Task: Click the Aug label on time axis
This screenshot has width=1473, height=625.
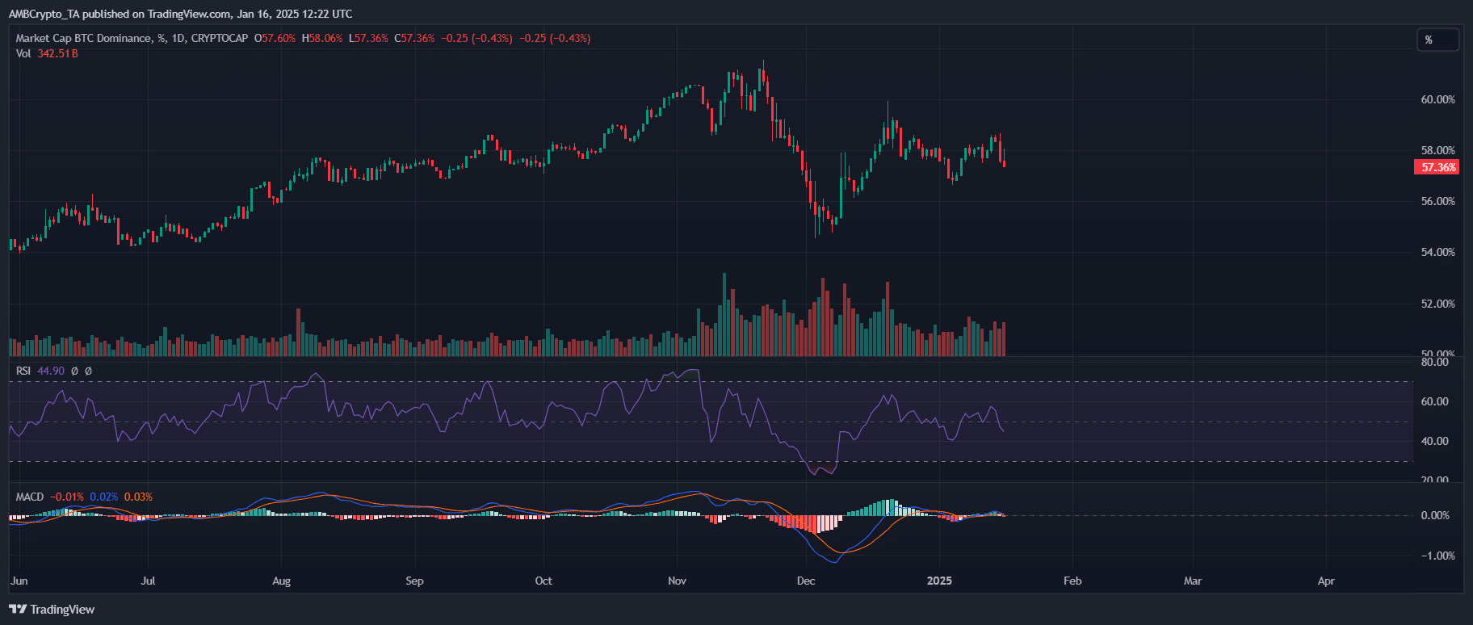Action: pos(281,581)
